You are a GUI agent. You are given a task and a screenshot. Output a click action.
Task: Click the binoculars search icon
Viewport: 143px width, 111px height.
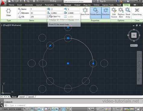point(94,1)
